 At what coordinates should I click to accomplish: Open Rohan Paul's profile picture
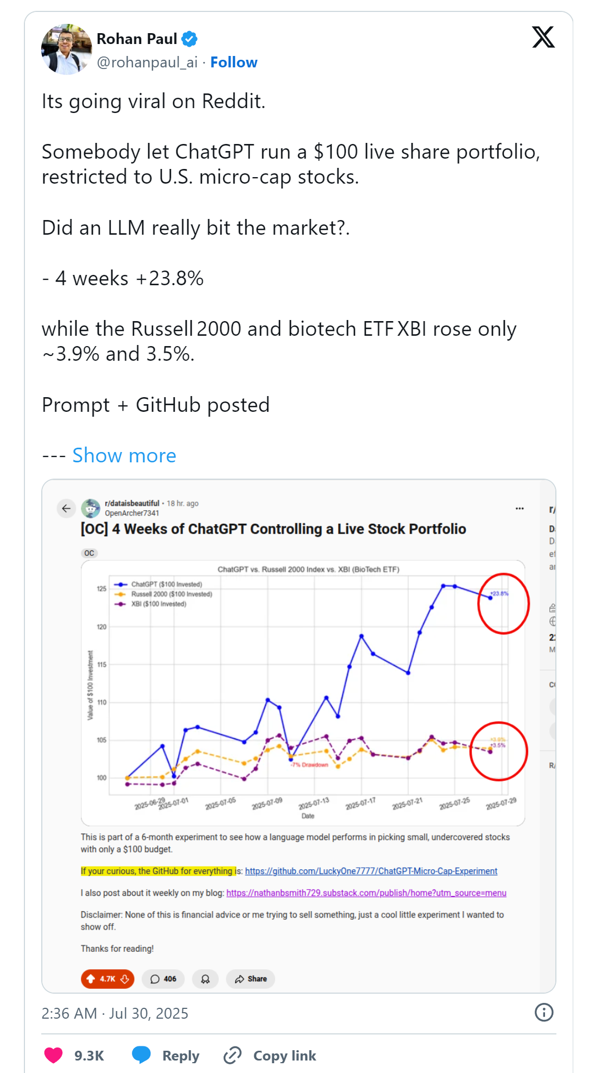tap(66, 49)
